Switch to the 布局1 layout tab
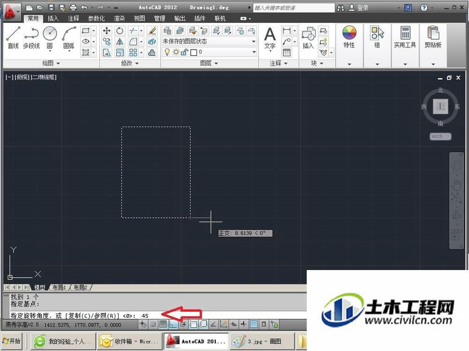Screen dimensions: 469x351 point(59,287)
